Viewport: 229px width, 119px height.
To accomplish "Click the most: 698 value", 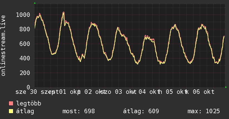I will tap(79, 111).
